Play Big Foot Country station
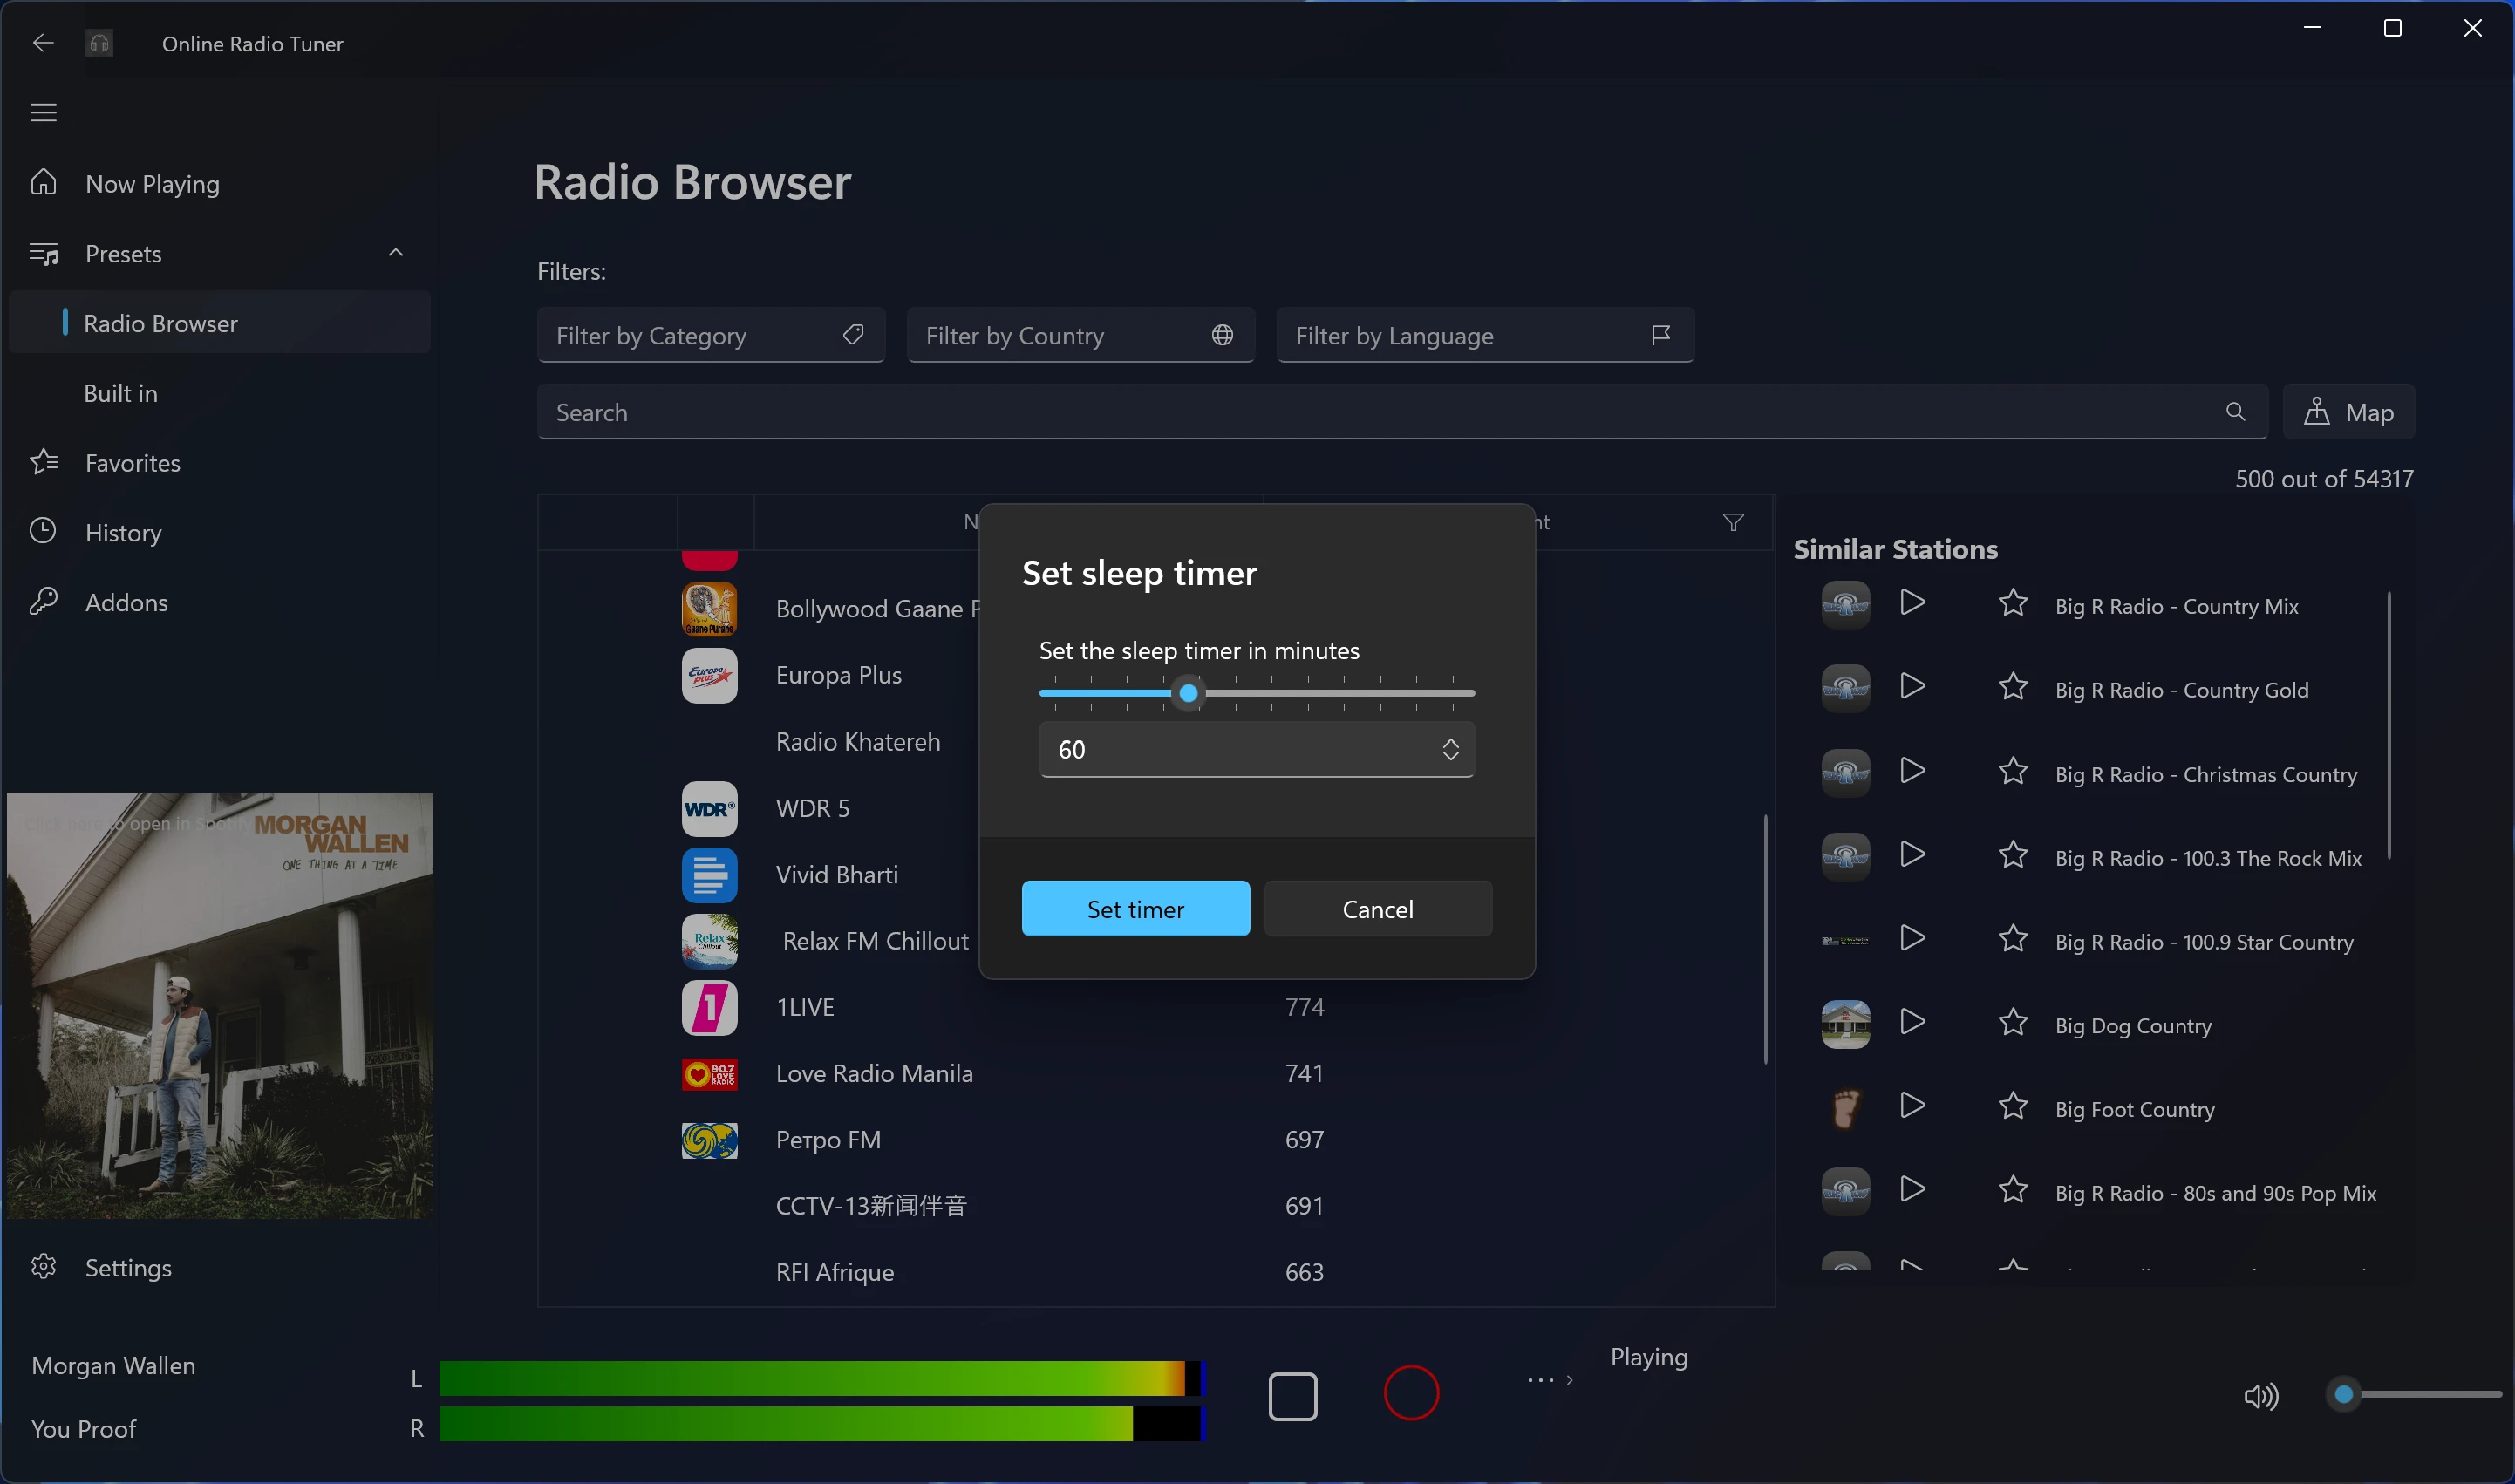 click(1912, 1105)
